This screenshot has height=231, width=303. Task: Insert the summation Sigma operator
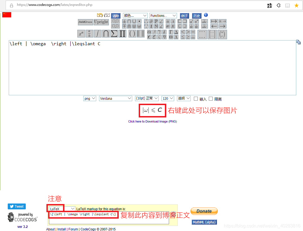(x=114, y=33)
